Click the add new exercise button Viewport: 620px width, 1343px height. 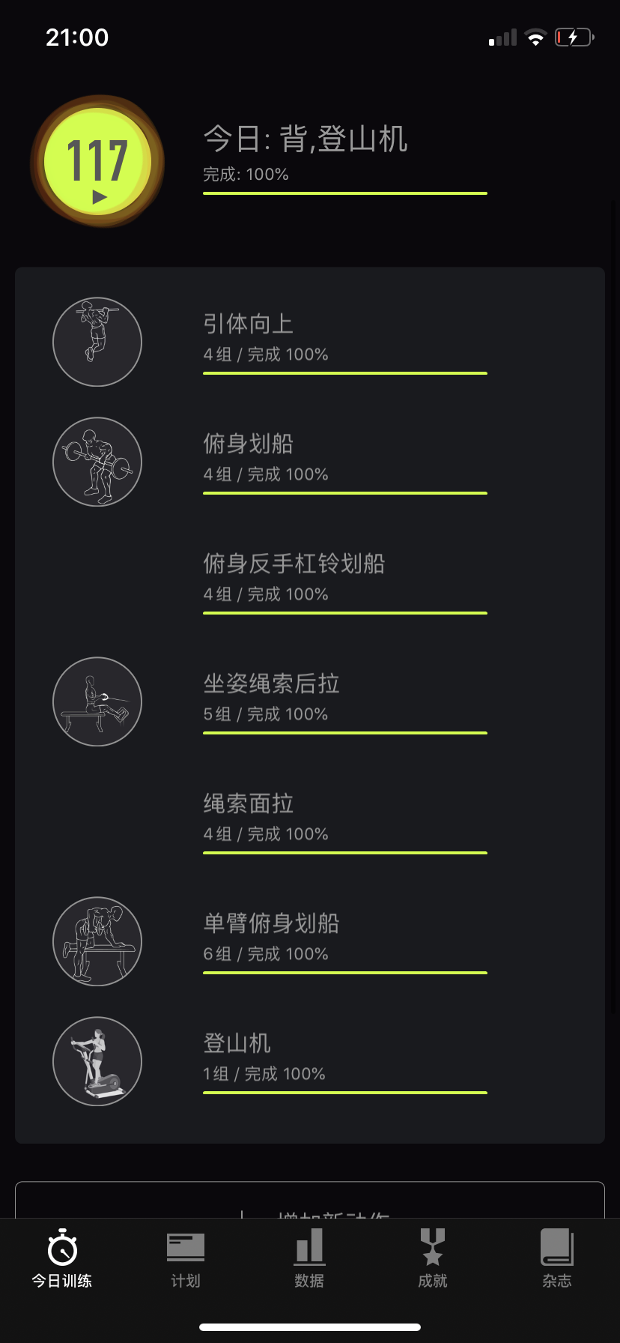pos(310,1203)
